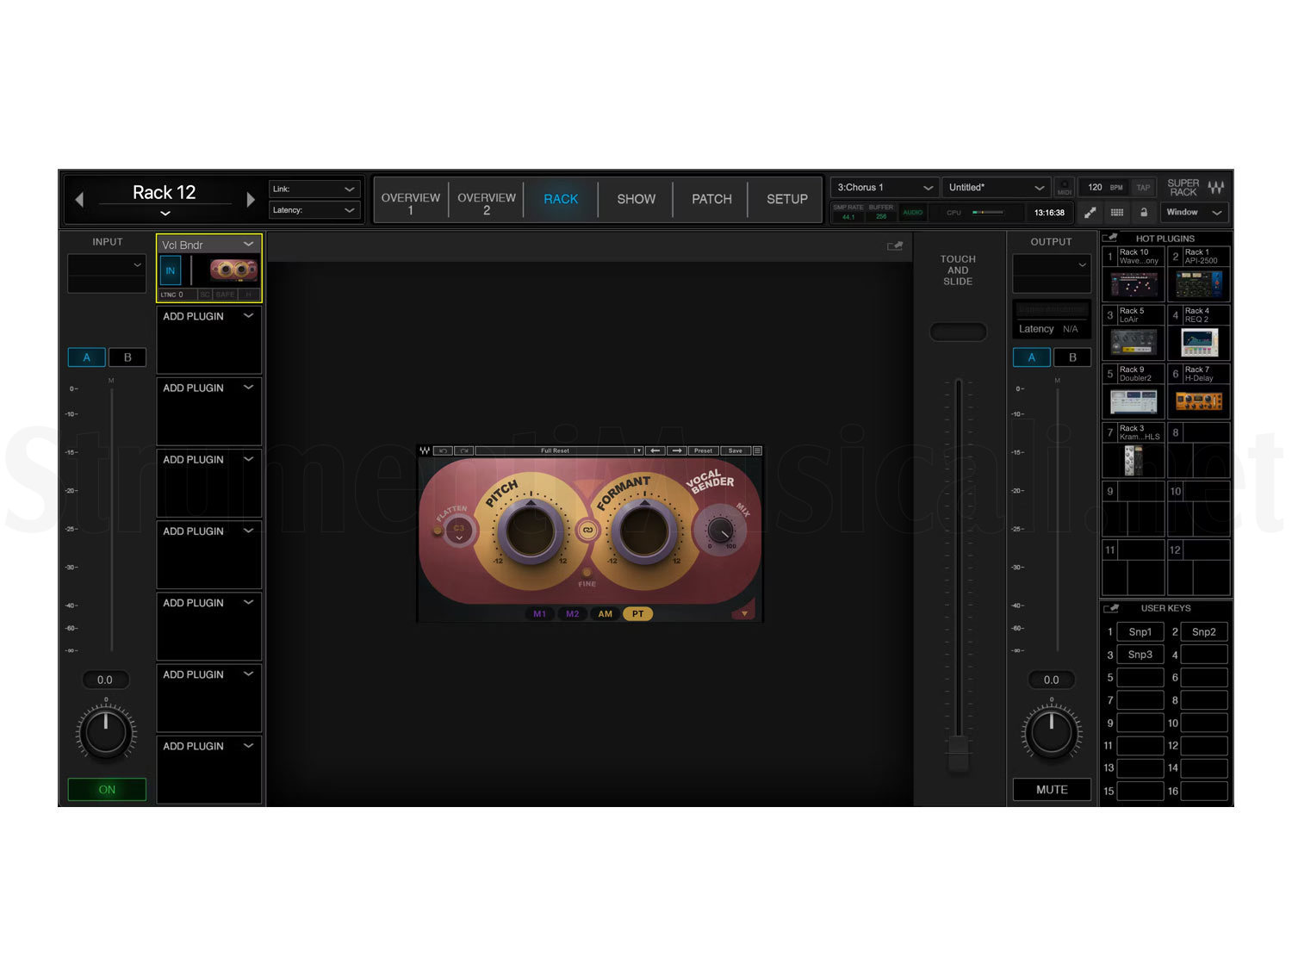This screenshot has height=969, width=1292.
Task: Open the virtual keyboard icon near the clock
Action: coord(1117,213)
